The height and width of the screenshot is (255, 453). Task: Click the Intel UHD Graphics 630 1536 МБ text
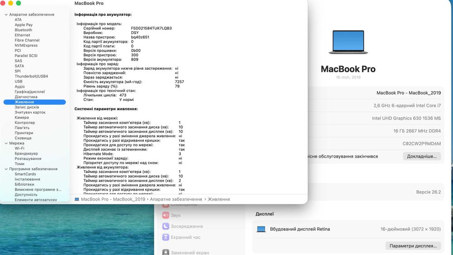tap(406, 118)
